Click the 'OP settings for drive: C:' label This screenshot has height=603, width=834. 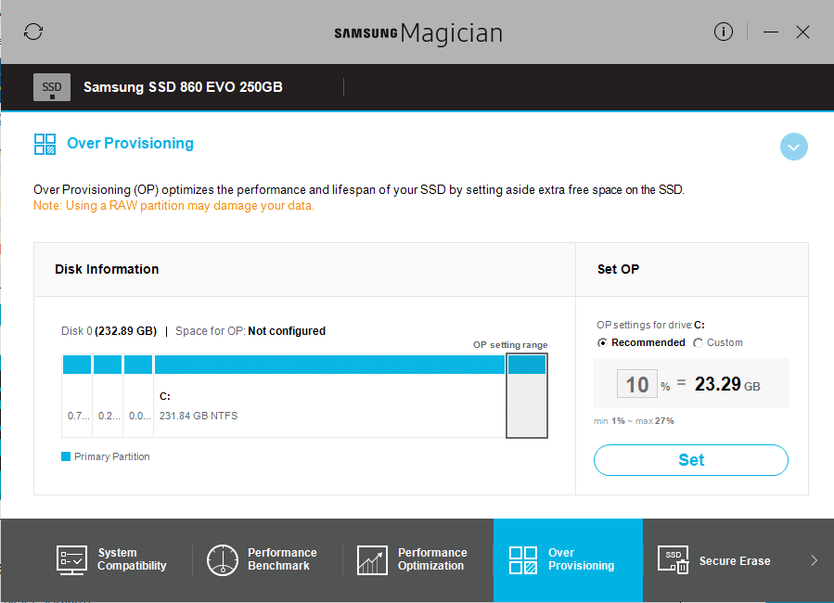(650, 325)
